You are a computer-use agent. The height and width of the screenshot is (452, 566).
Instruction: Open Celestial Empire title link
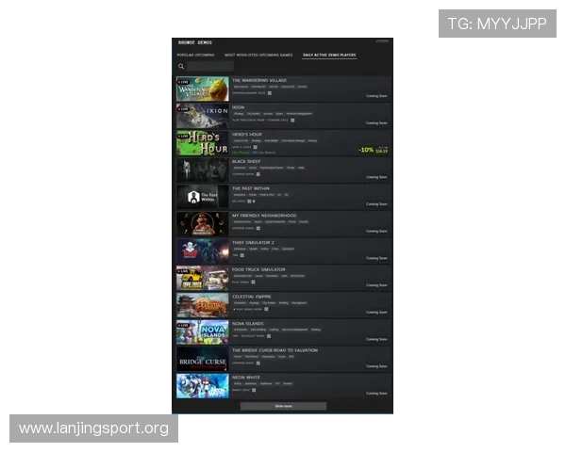pyautogui.click(x=252, y=297)
